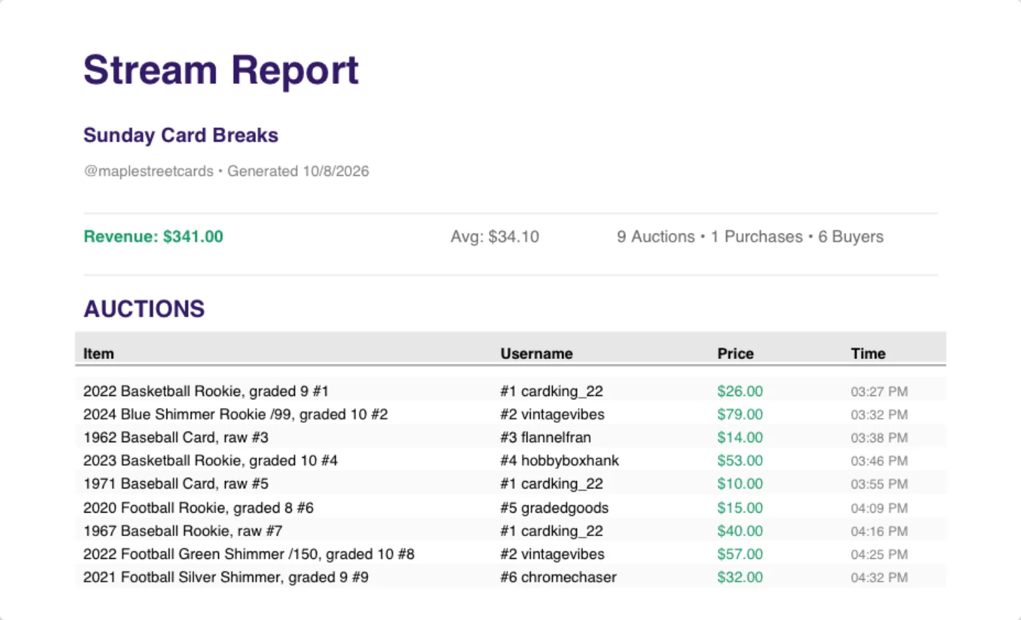The image size is (1021, 620).
Task: Click #2 vintagevibes in the $79.00 row
Action: coord(552,415)
